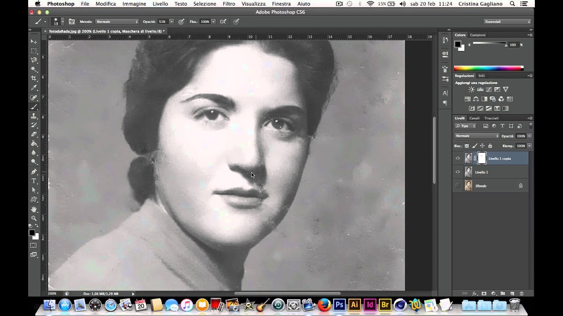Open the Immagine menu
Image resolution: width=563 pixels, height=316 pixels.
pos(134,4)
